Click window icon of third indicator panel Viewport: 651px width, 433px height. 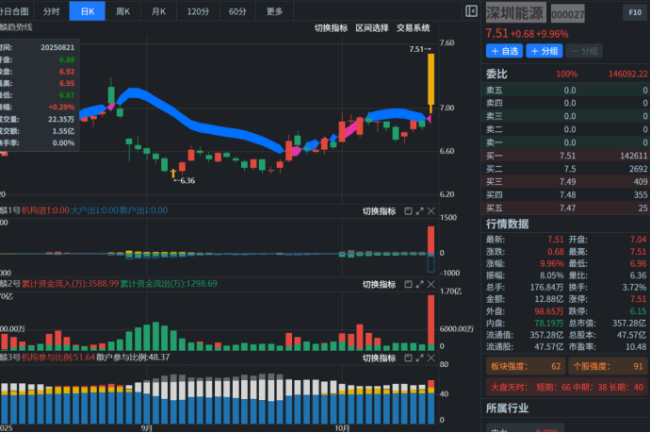tap(408, 358)
